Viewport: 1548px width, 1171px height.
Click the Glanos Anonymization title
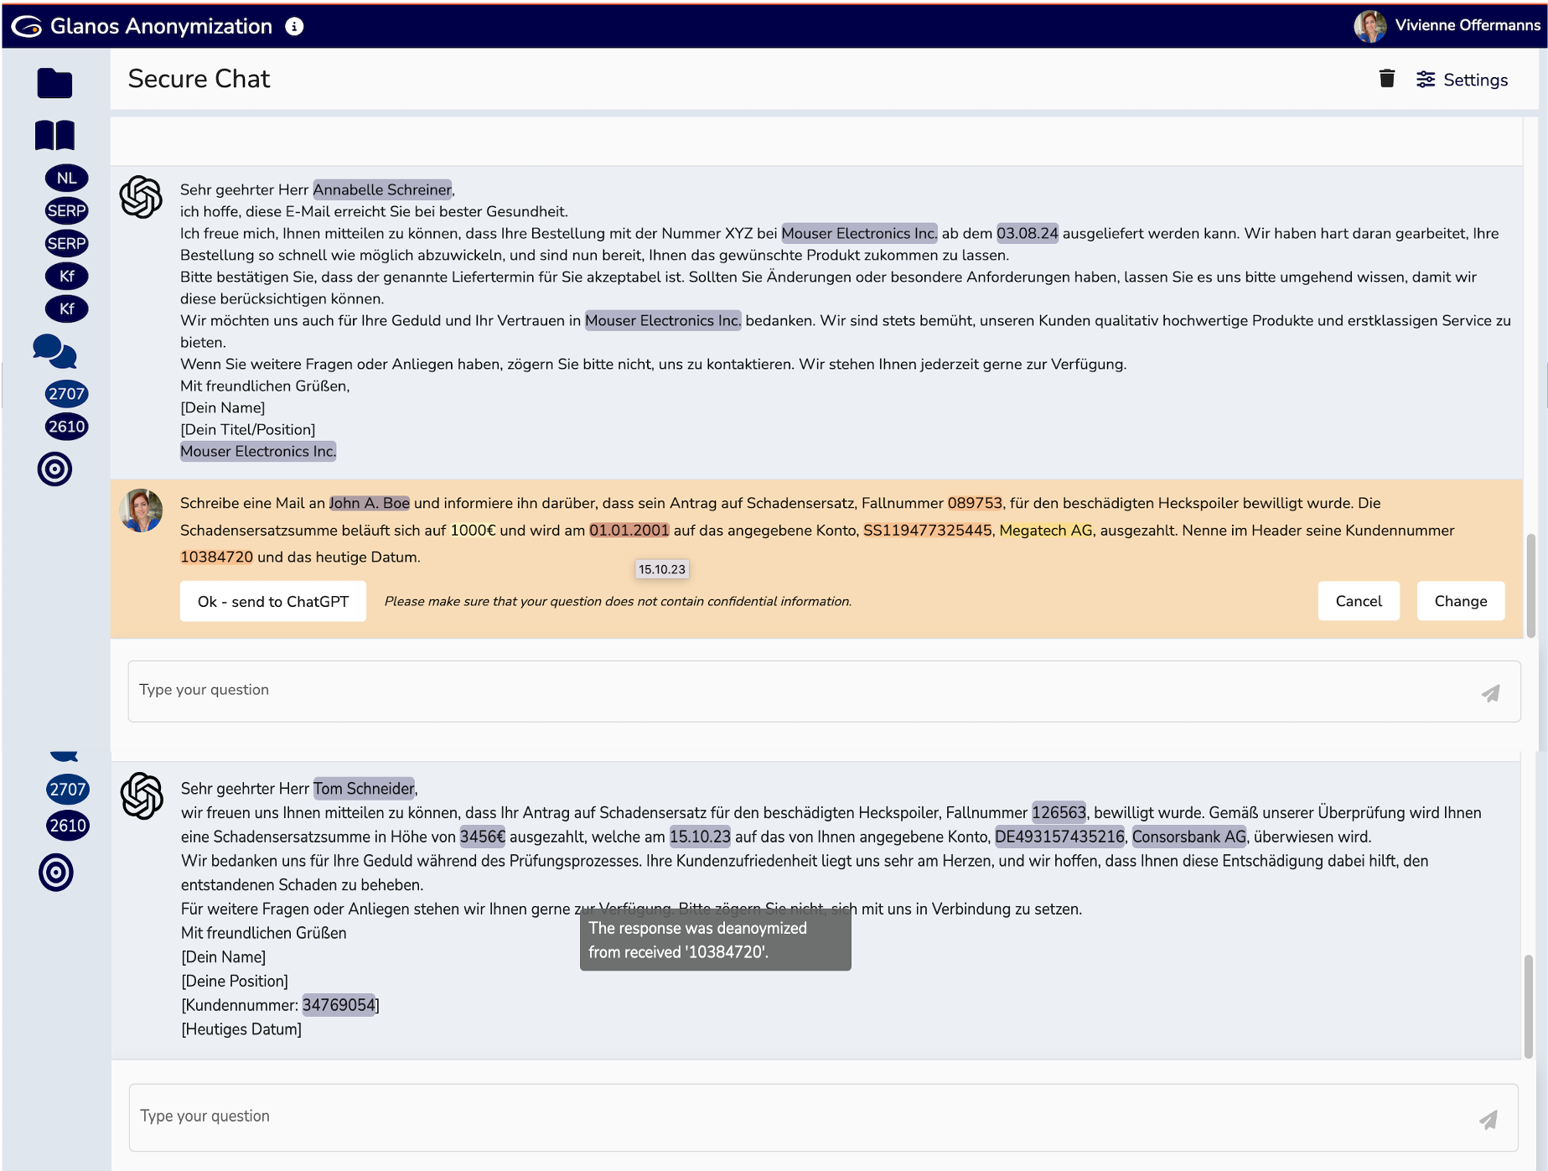pyautogui.click(x=161, y=27)
